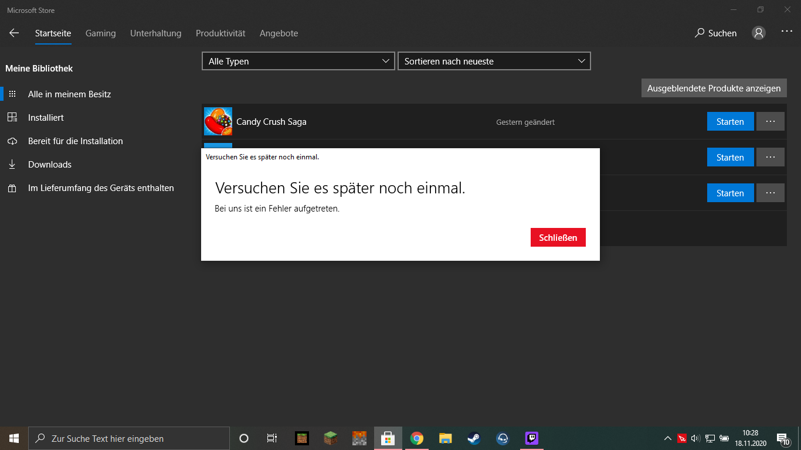This screenshot has width=801, height=450.
Task: Open the orange-gray pixel block taskbar icon
Action: 359,438
